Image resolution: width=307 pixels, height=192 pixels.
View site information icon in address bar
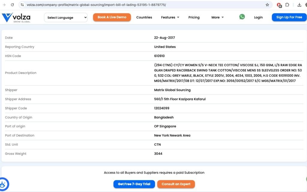click(x=22, y=5)
